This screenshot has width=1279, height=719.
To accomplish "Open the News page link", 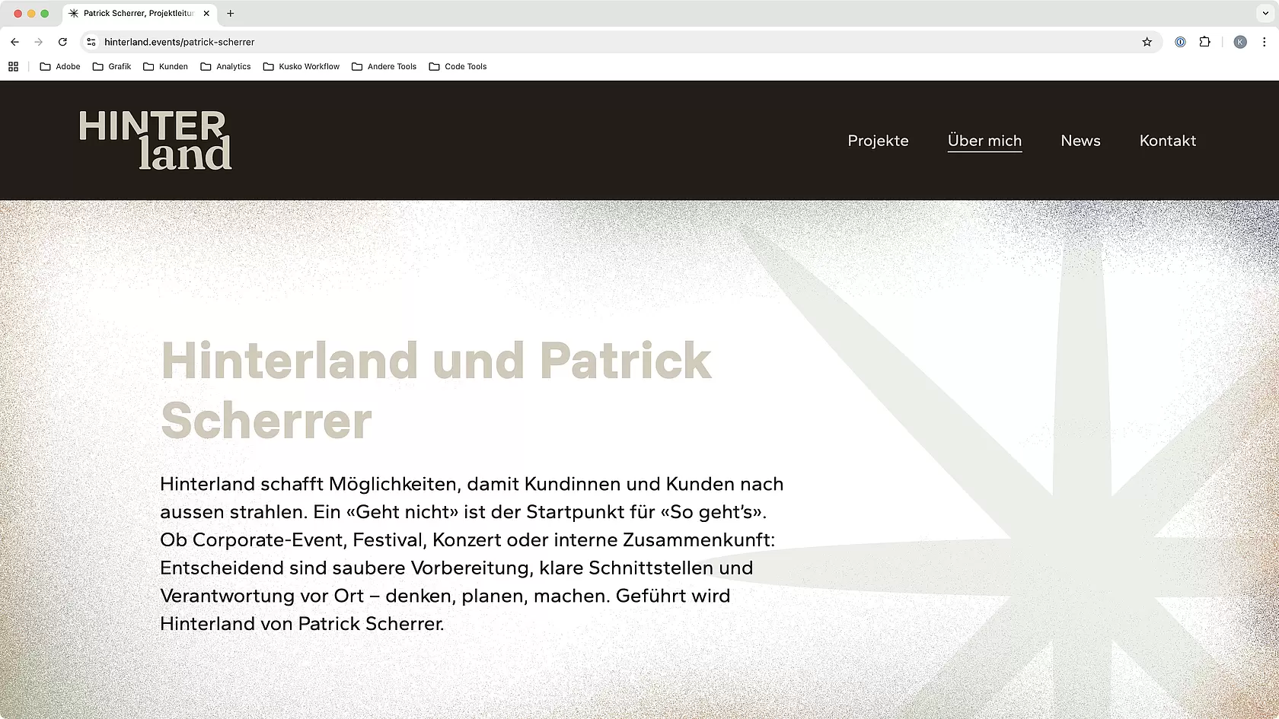I will click(1080, 141).
